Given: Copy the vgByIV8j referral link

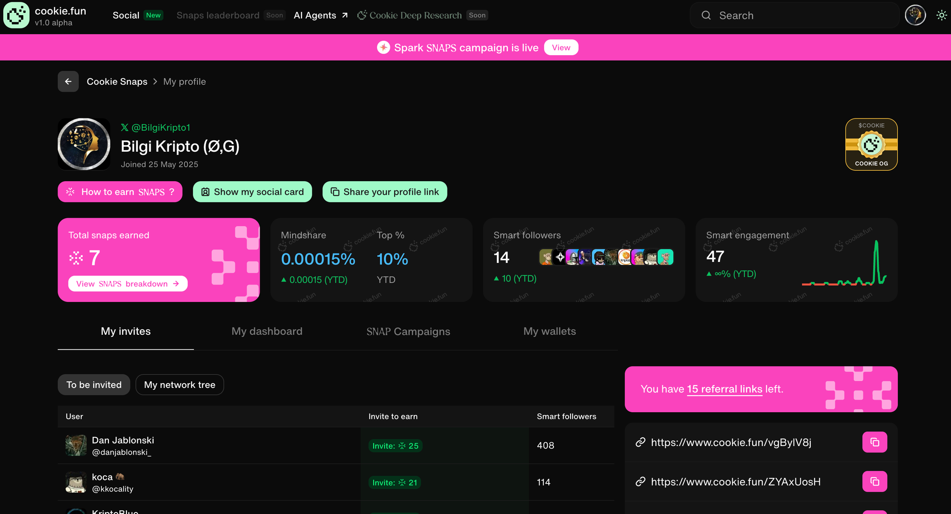Looking at the screenshot, I should 874,442.
